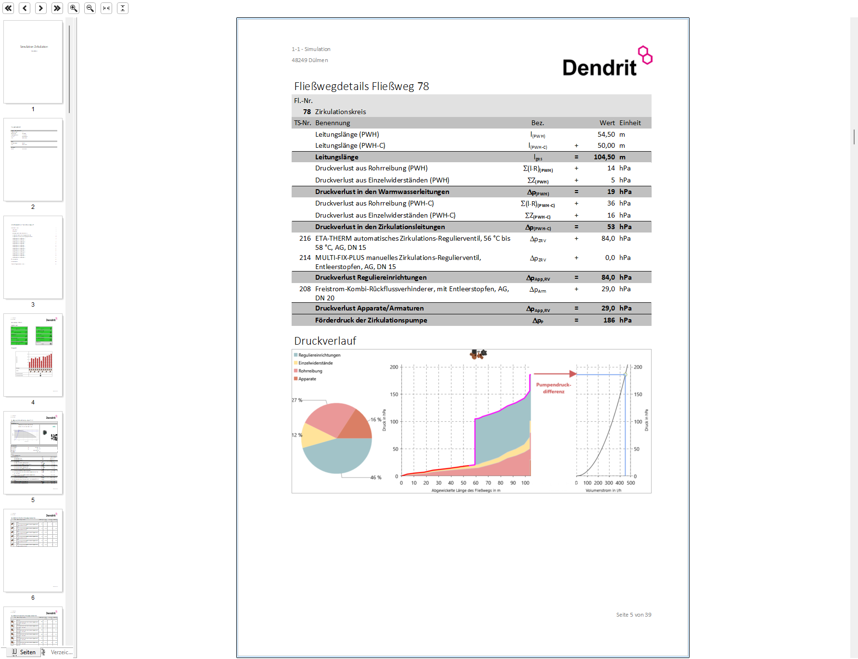This screenshot has width=858, height=659.
Task: Open page 1 thumbnail
Action: 33,62
